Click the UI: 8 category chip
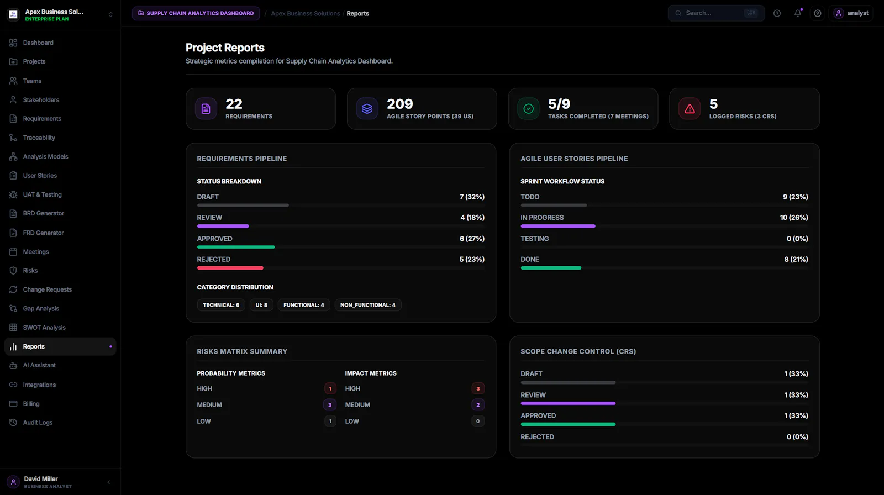 click(x=261, y=305)
